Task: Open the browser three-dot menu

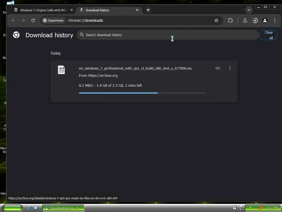Action: click(x=275, y=20)
